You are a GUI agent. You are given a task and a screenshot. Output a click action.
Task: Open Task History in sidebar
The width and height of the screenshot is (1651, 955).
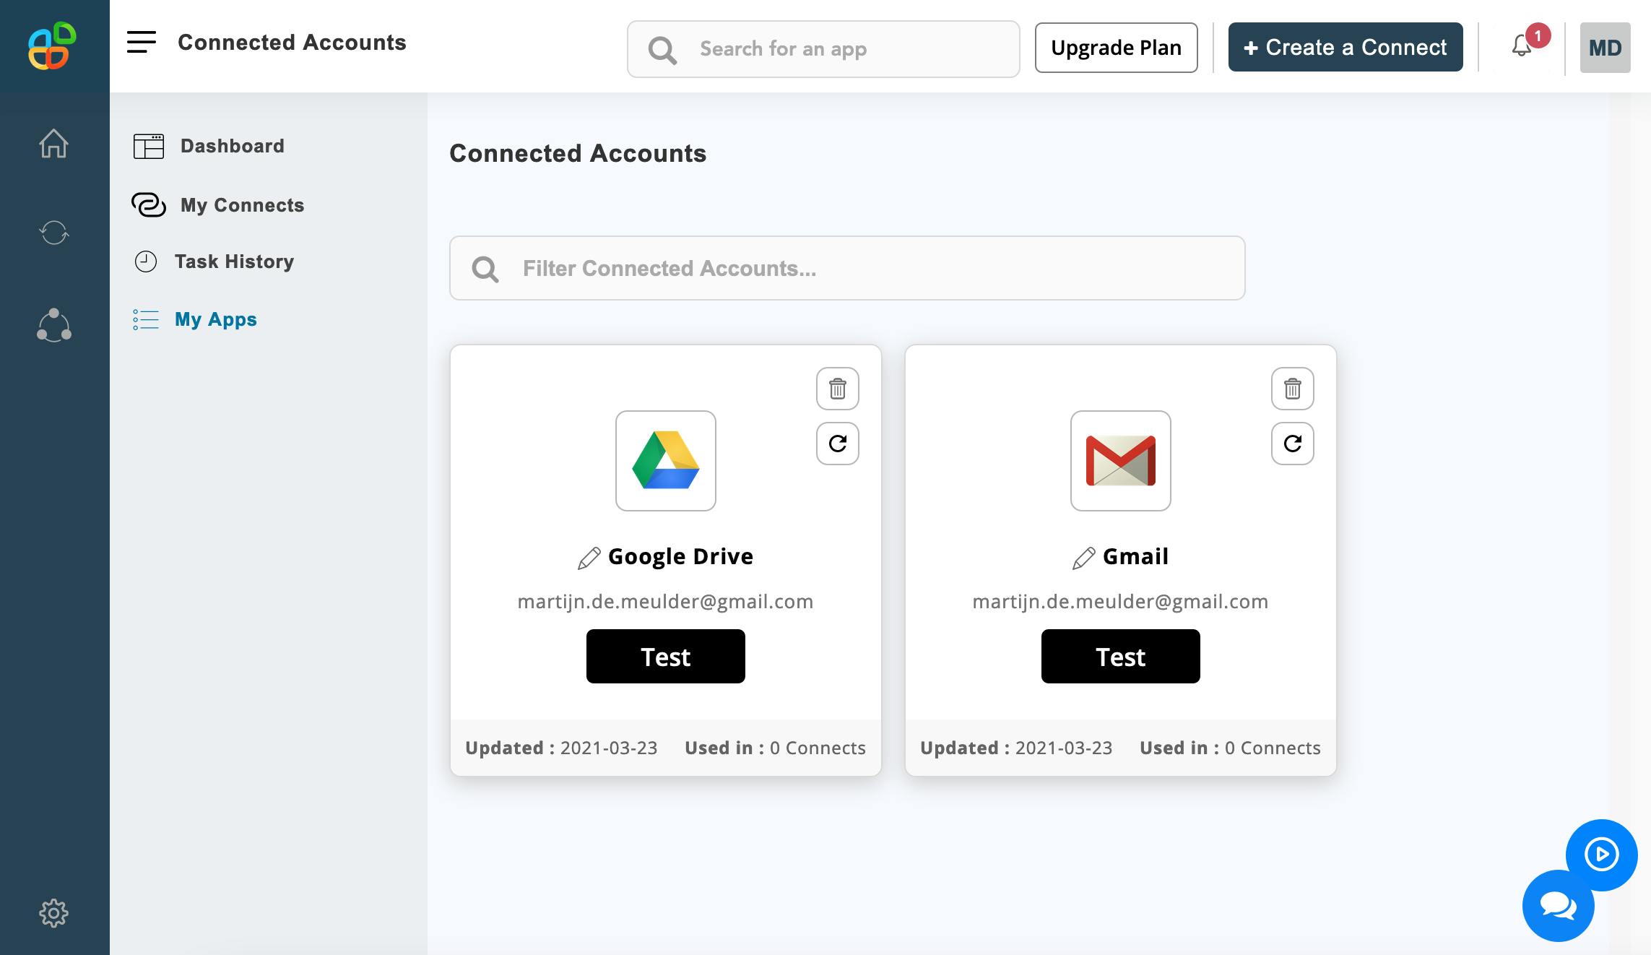(x=234, y=262)
